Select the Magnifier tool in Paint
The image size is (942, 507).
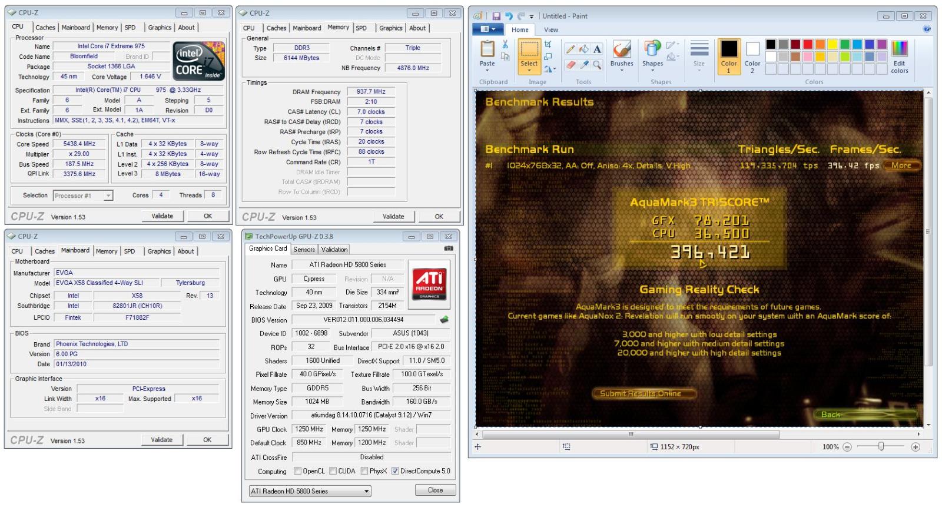point(597,65)
